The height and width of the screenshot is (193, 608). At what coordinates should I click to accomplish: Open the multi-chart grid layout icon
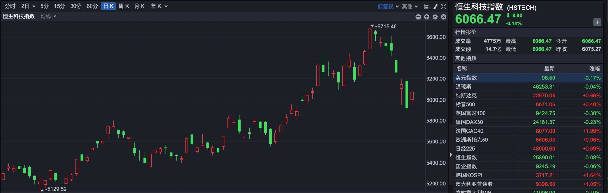(x=427, y=6)
